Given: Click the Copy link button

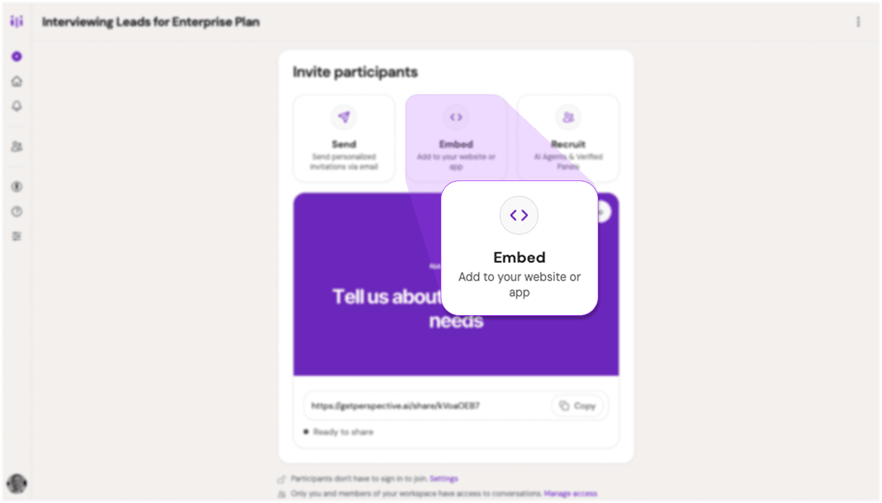Looking at the screenshot, I should 577,406.
